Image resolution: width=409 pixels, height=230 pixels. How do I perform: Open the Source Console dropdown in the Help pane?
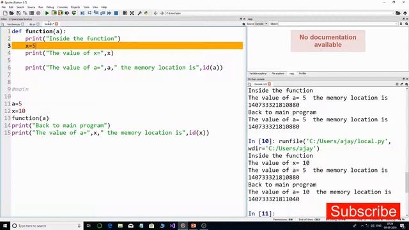click(261, 24)
